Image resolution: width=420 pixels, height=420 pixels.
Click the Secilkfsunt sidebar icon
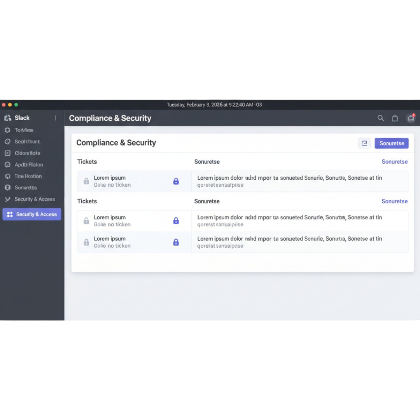(7, 142)
